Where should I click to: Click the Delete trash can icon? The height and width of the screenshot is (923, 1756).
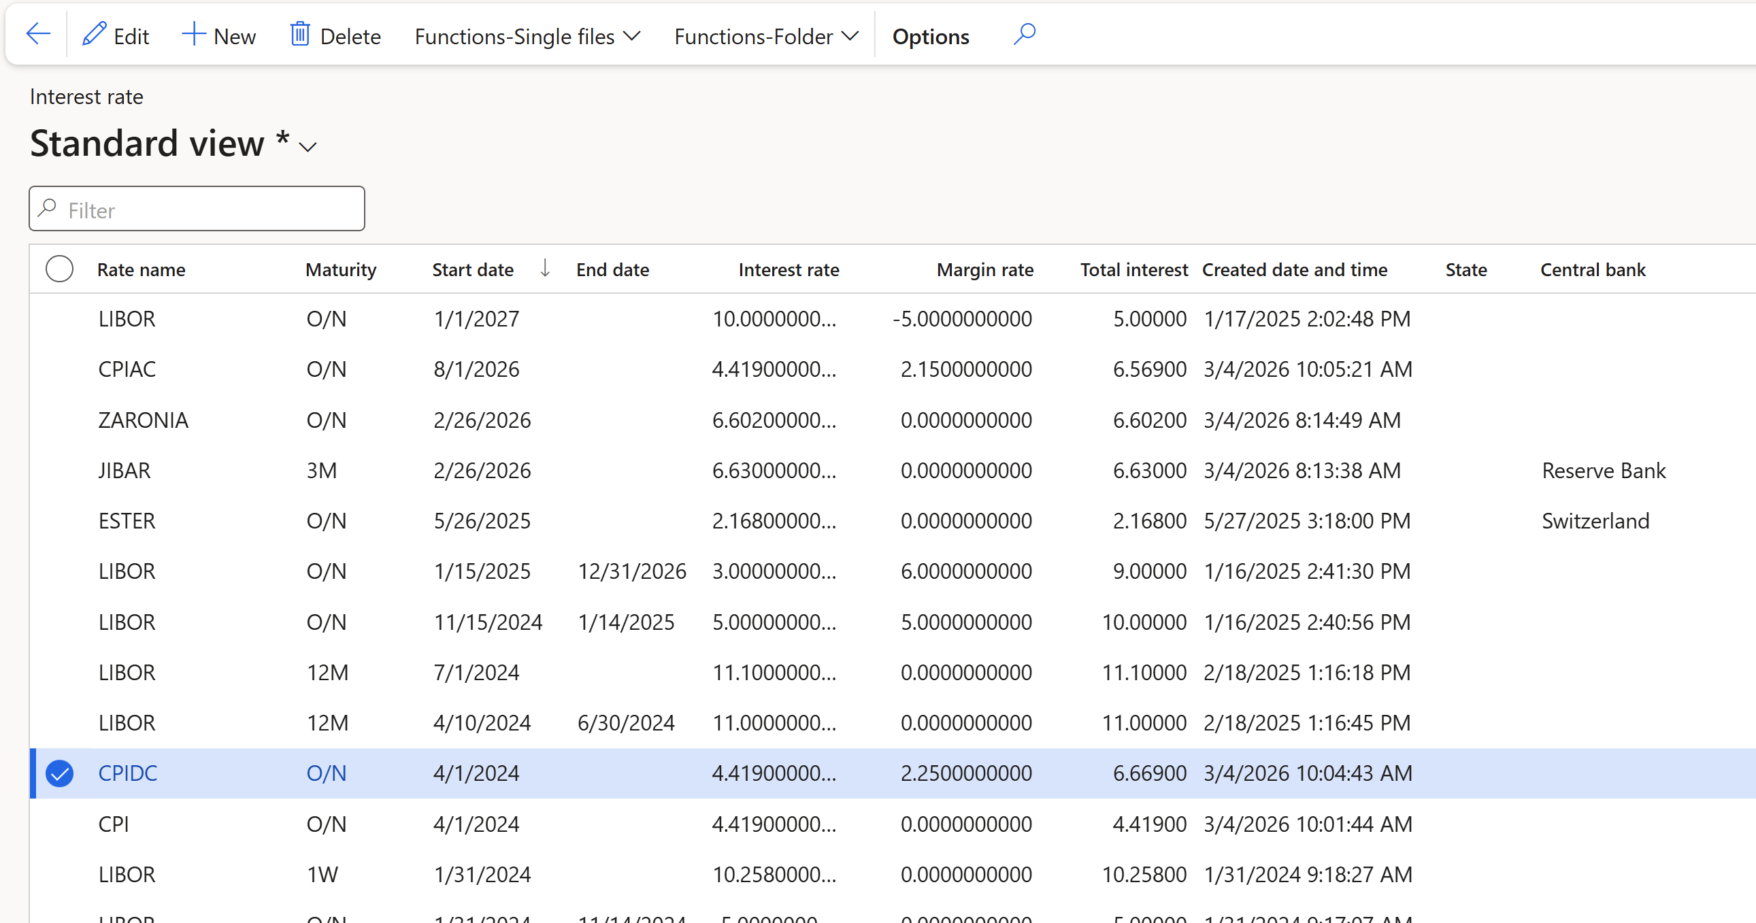tap(300, 34)
